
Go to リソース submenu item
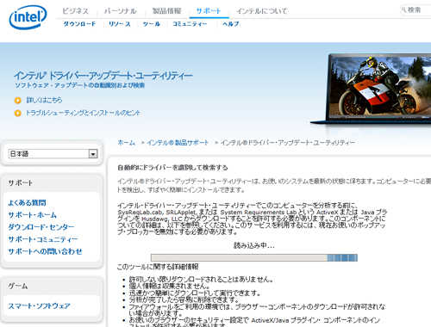pos(120,24)
